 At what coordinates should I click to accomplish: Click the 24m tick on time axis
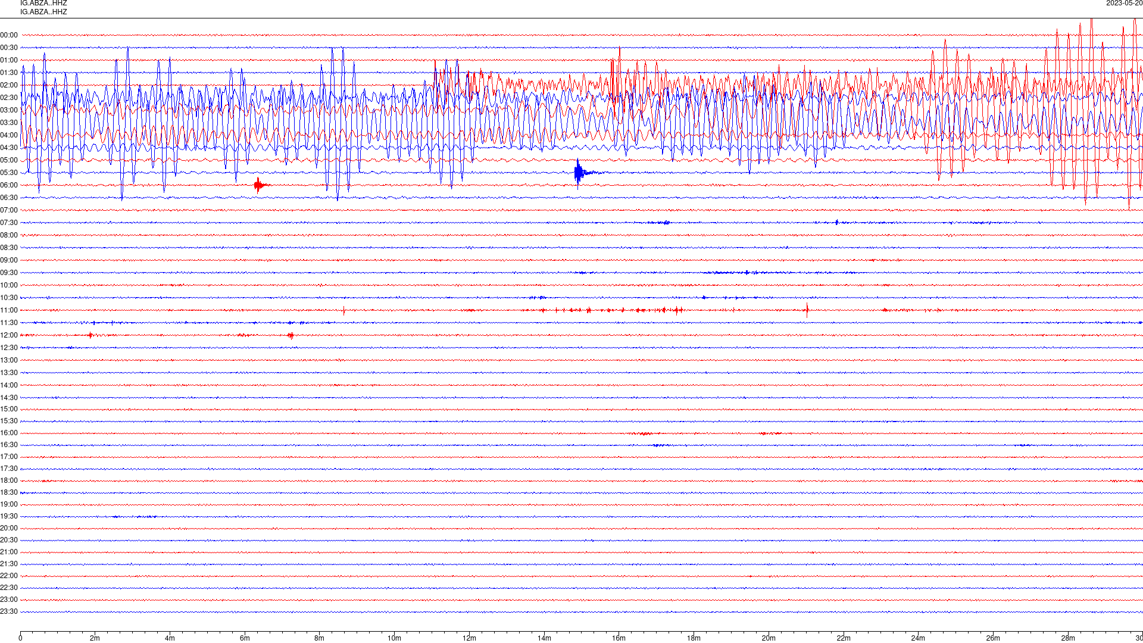coord(918,638)
